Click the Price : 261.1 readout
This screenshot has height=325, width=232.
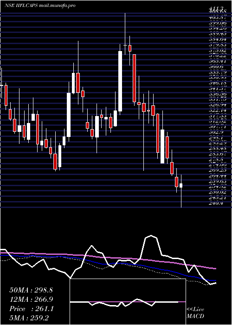click(32, 309)
